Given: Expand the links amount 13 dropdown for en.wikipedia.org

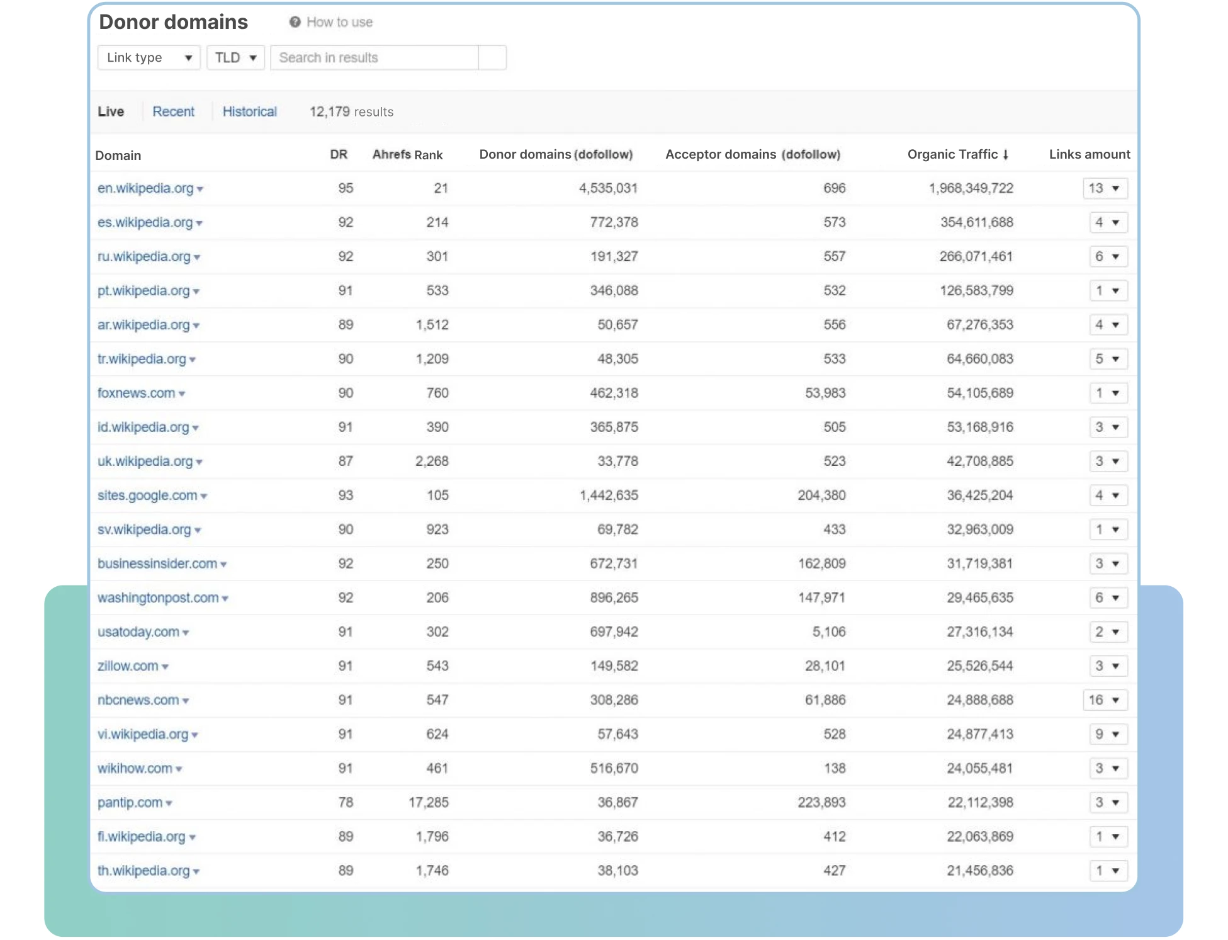Looking at the screenshot, I should (x=1105, y=188).
